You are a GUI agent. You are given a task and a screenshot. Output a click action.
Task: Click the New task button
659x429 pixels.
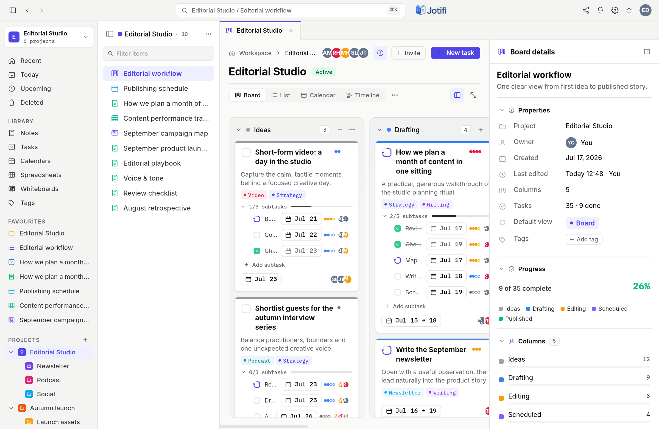[455, 53]
